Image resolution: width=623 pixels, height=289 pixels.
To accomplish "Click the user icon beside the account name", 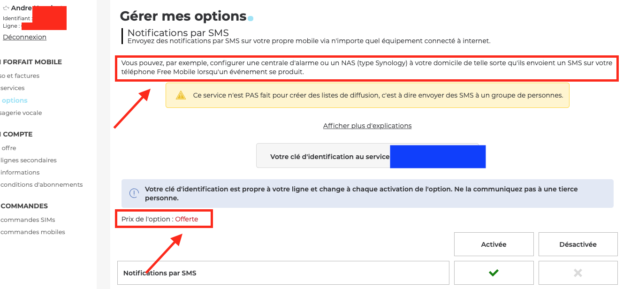I will coord(6,8).
